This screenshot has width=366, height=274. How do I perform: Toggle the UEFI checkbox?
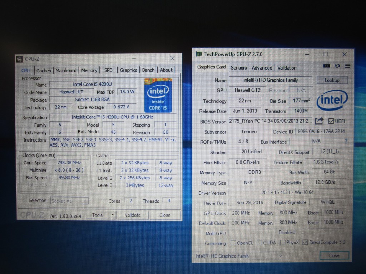(331, 121)
